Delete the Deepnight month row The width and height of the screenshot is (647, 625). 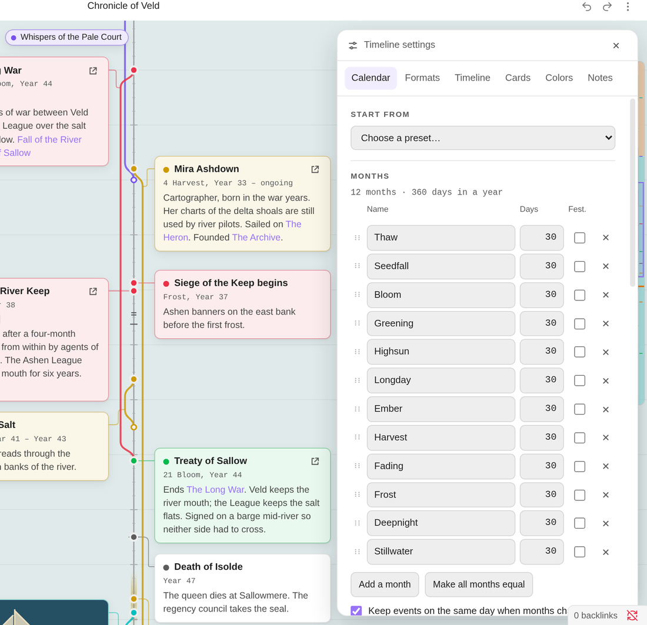tap(606, 523)
